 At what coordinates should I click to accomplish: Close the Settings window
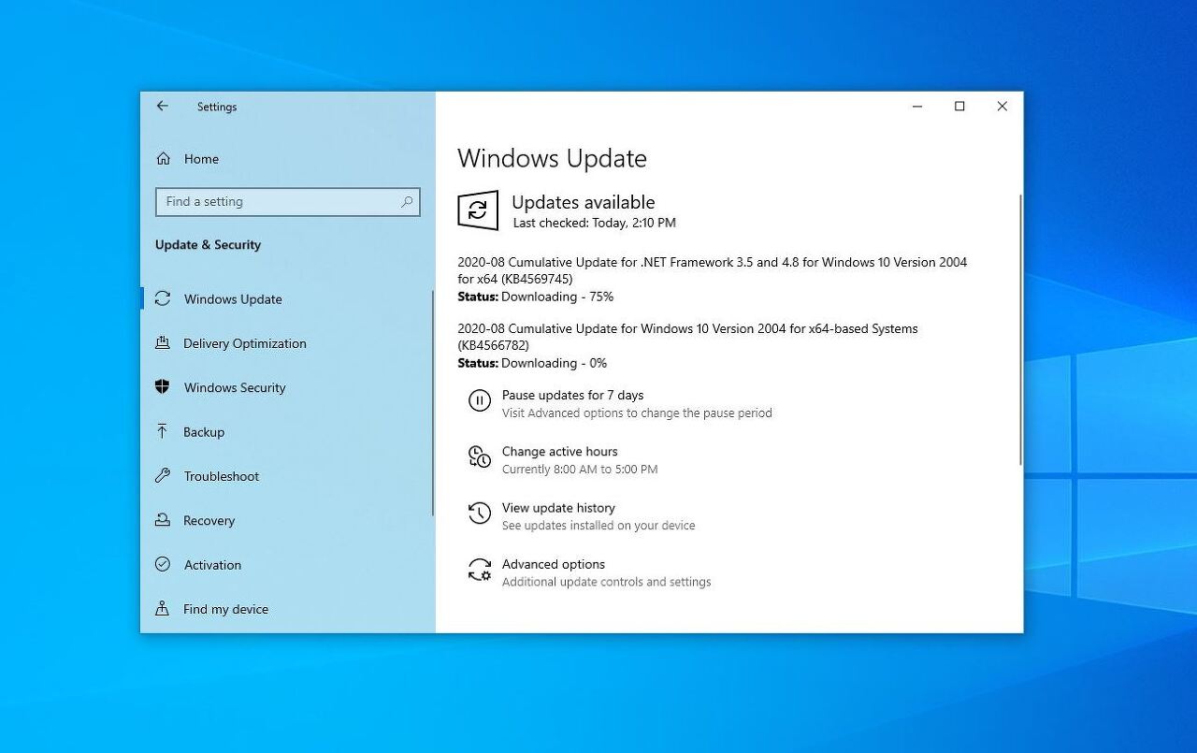[x=1002, y=107]
